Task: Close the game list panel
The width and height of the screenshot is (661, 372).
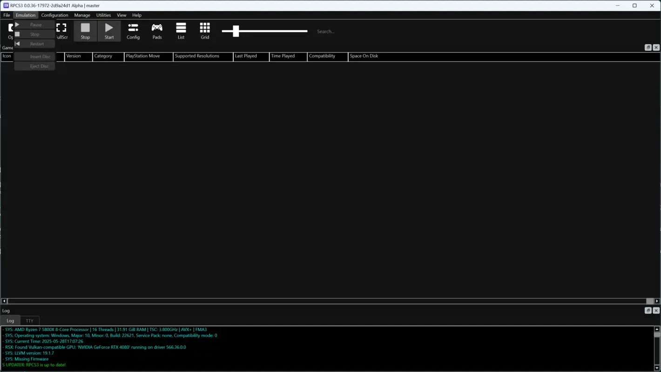Action: pos(656,47)
